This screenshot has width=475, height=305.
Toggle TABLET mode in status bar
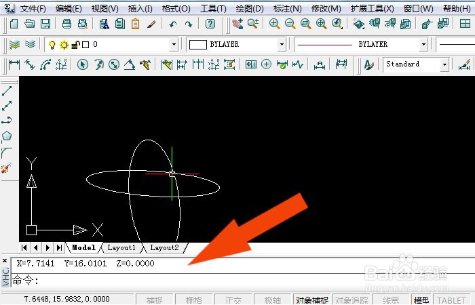[451, 300]
